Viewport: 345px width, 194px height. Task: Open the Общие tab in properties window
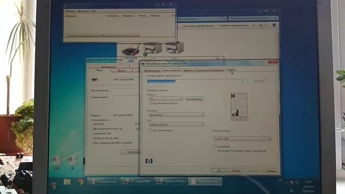coord(99,70)
